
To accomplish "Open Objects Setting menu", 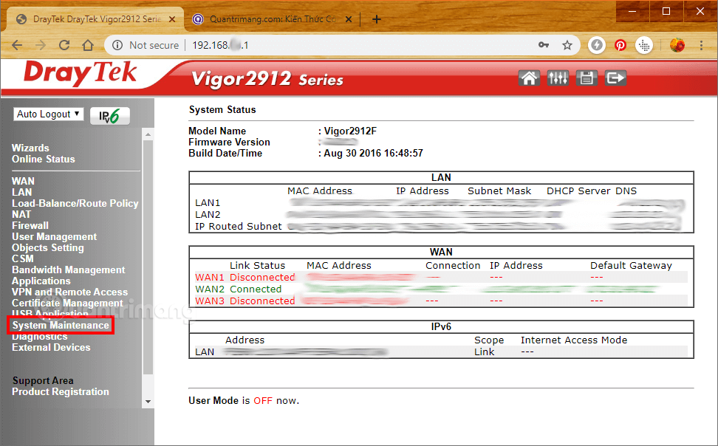I will (x=48, y=247).
